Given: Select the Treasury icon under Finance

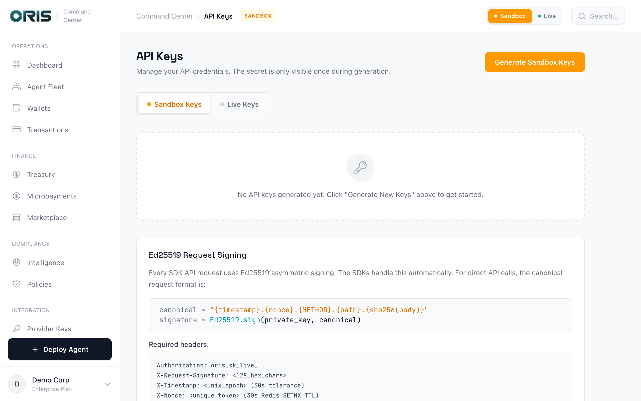Looking at the screenshot, I should 16,174.
